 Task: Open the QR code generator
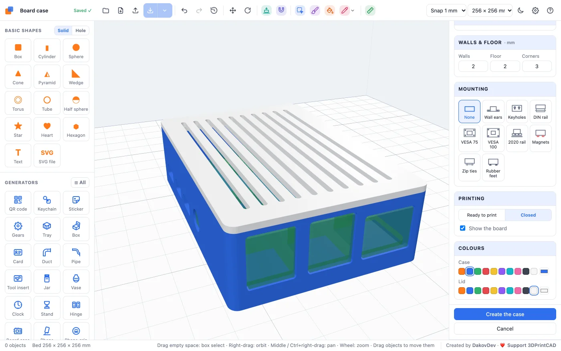coord(18,203)
